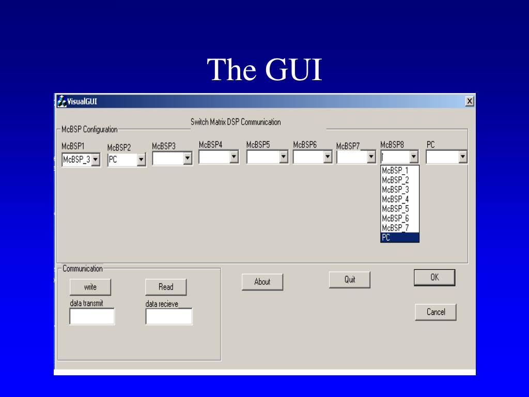The height and width of the screenshot is (397, 529).
Task: Pick McBSP_6 from the dropdown list
Action: [399, 218]
